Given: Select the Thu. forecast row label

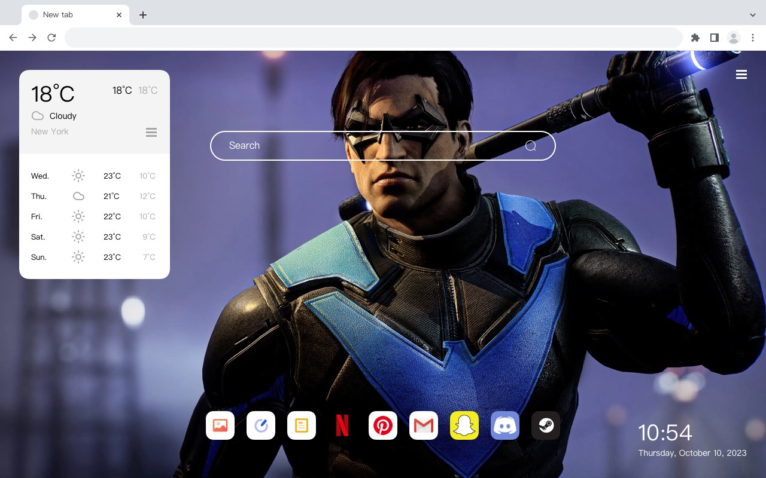Looking at the screenshot, I should pos(39,197).
